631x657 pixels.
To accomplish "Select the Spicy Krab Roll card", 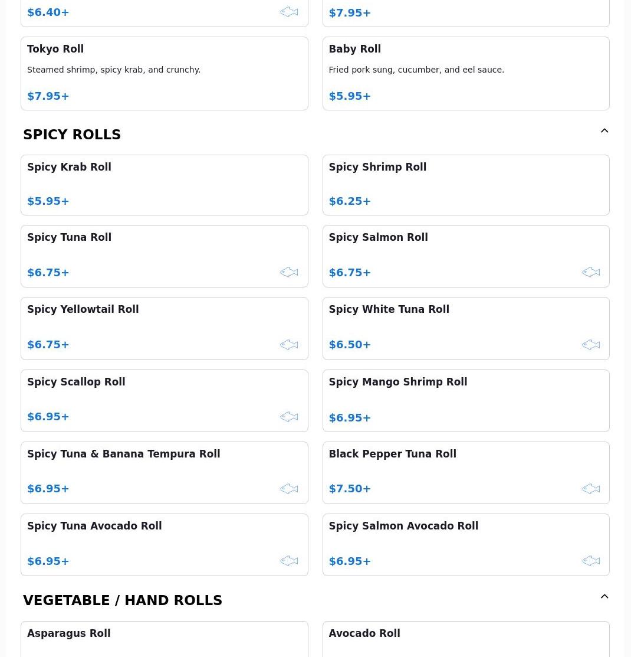I will point(165,185).
